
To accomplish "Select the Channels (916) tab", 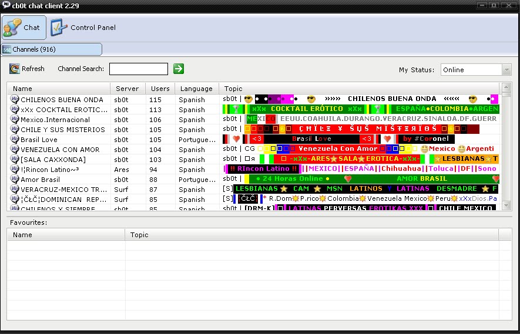I will coord(52,49).
